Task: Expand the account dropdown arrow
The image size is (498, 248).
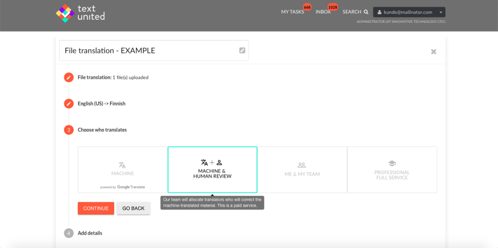Action: (441, 12)
